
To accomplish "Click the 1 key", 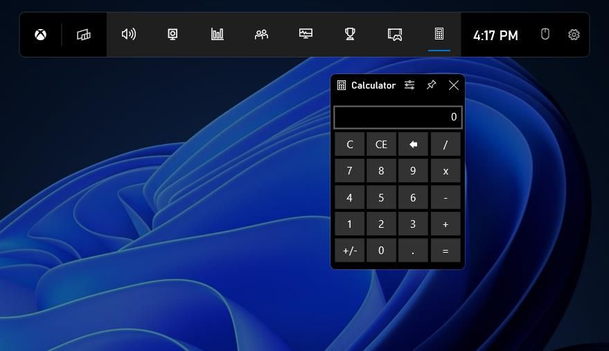I will 350,224.
